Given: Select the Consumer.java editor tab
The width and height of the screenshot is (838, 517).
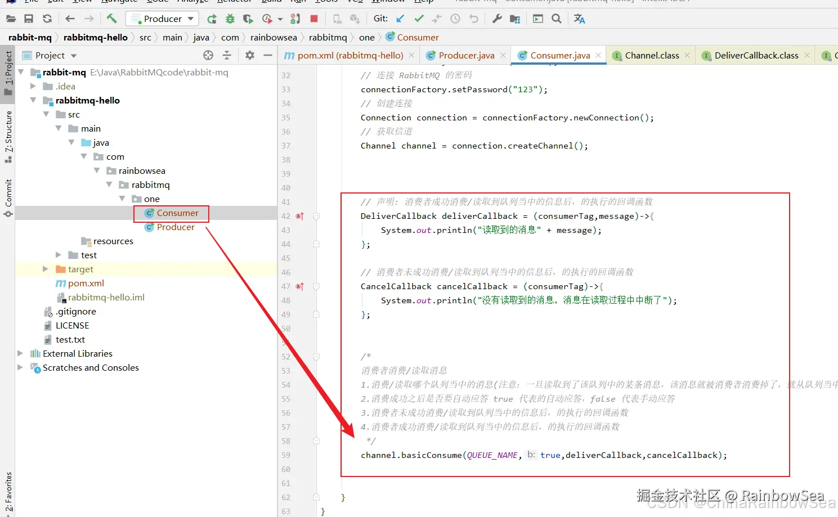Looking at the screenshot, I should pyautogui.click(x=560, y=55).
